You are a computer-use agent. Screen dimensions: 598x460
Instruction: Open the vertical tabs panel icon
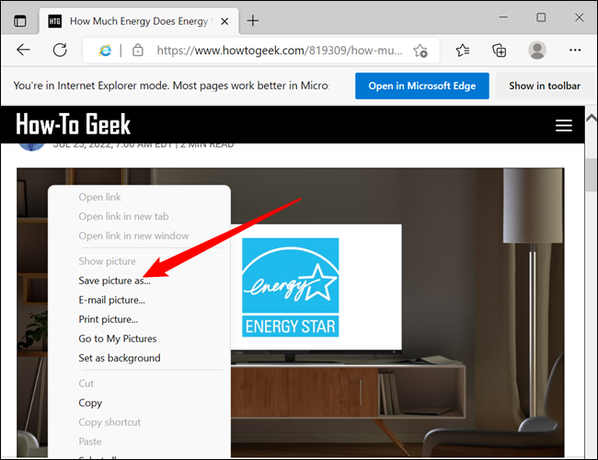pos(20,21)
